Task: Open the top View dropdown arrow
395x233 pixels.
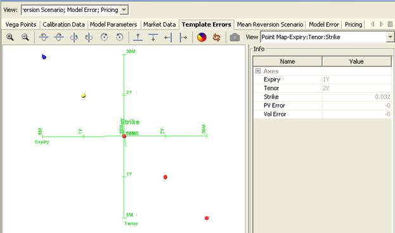Action: coord(124,10)
